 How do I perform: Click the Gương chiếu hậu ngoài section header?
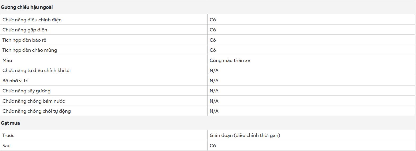tap(27, 7)
